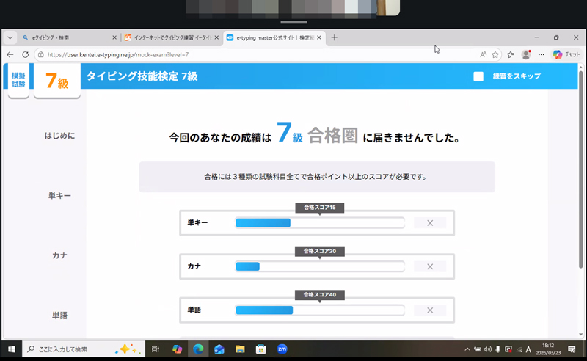Screen dimensions: 587x361
Task: Open a new browser tab
Action: click(335, 37)
